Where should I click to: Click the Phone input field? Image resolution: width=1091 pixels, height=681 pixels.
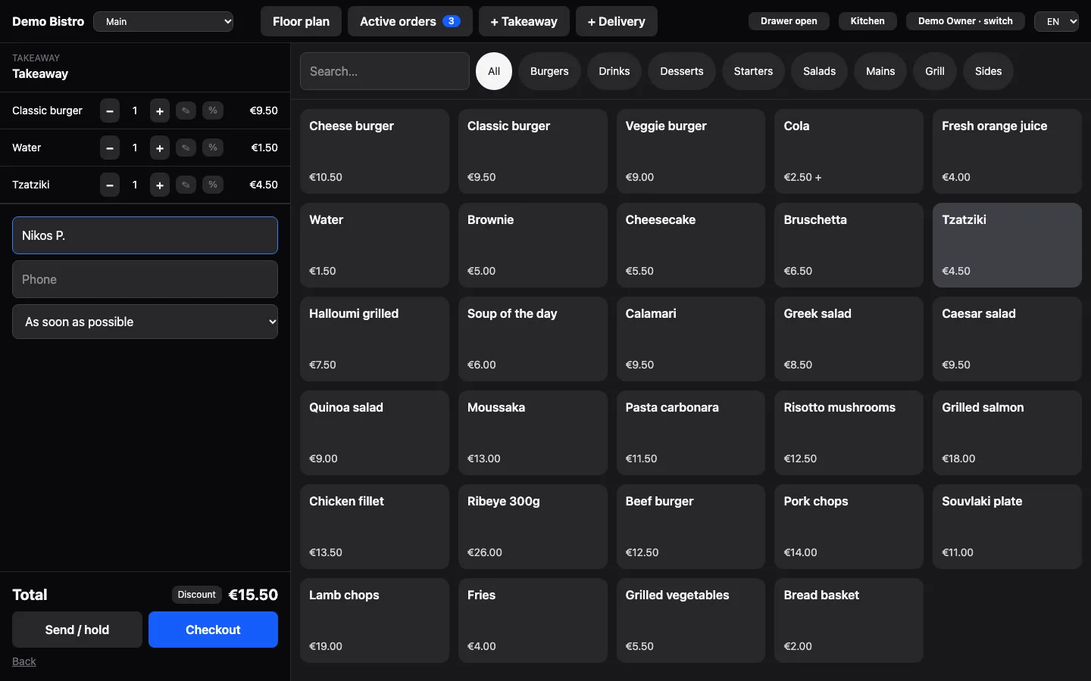pyautogui.click(x=145, y=279)
